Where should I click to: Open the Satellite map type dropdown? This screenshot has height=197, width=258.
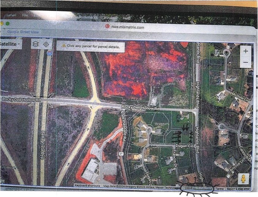(10, 44)
